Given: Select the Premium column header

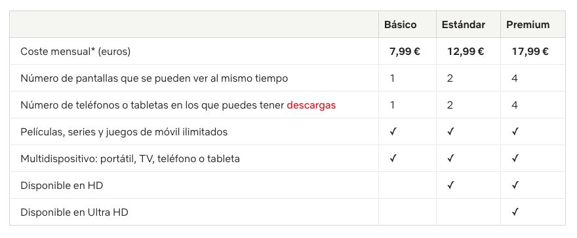Looking at the screenshot, I should 528,25.
